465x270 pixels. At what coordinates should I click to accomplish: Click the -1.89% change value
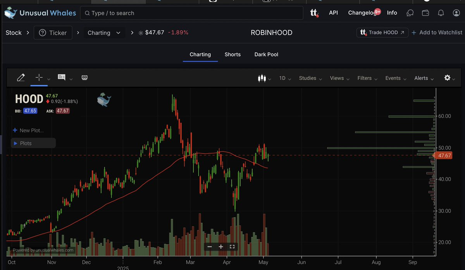click(x=178, y=33)
